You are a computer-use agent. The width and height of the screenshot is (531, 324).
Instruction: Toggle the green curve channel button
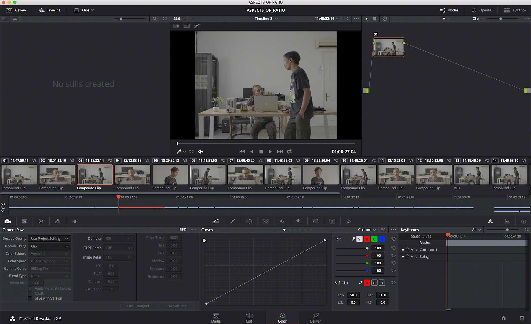pos(374,239)
